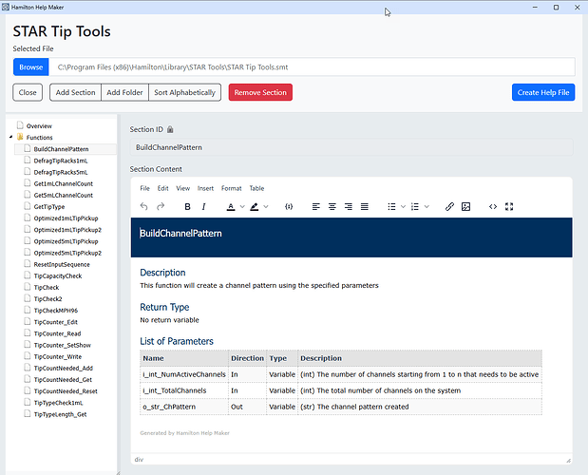Open the Edit menu in the editor
The image size is (588, 475).
pyautogui.click(x=162, y=188)
